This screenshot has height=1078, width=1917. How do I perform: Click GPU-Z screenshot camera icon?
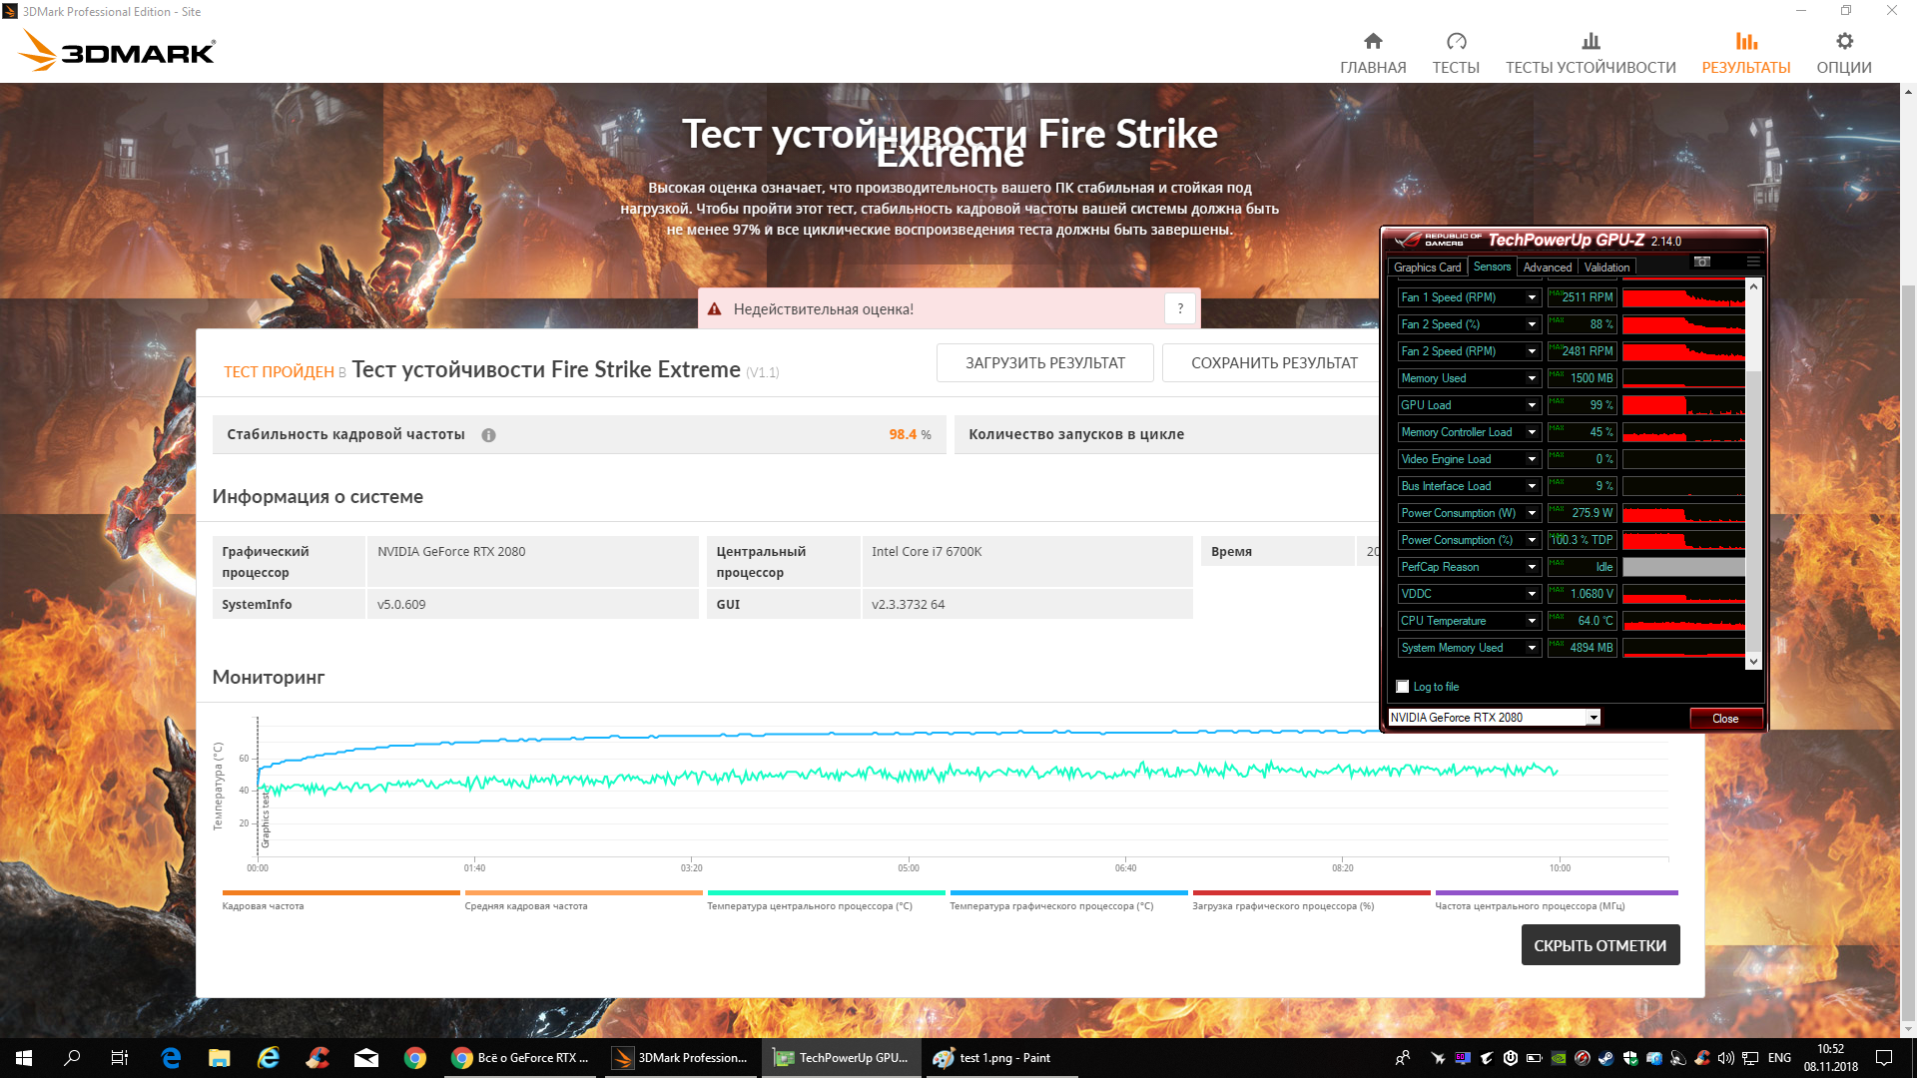point(1702,262)
